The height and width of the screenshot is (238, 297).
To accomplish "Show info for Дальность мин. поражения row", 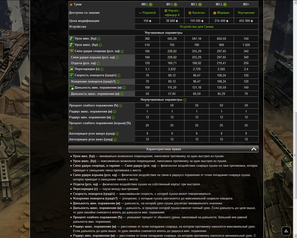I will coord(124,88).
